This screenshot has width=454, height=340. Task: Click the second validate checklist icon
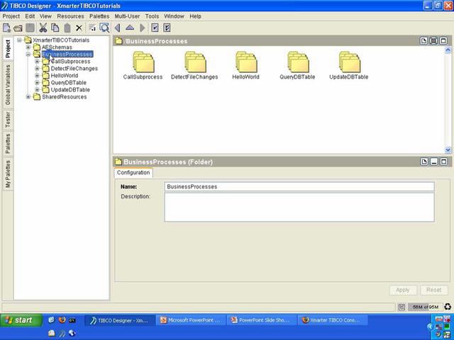(167, 28)
